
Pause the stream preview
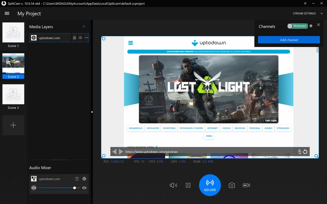coord(188,185)
